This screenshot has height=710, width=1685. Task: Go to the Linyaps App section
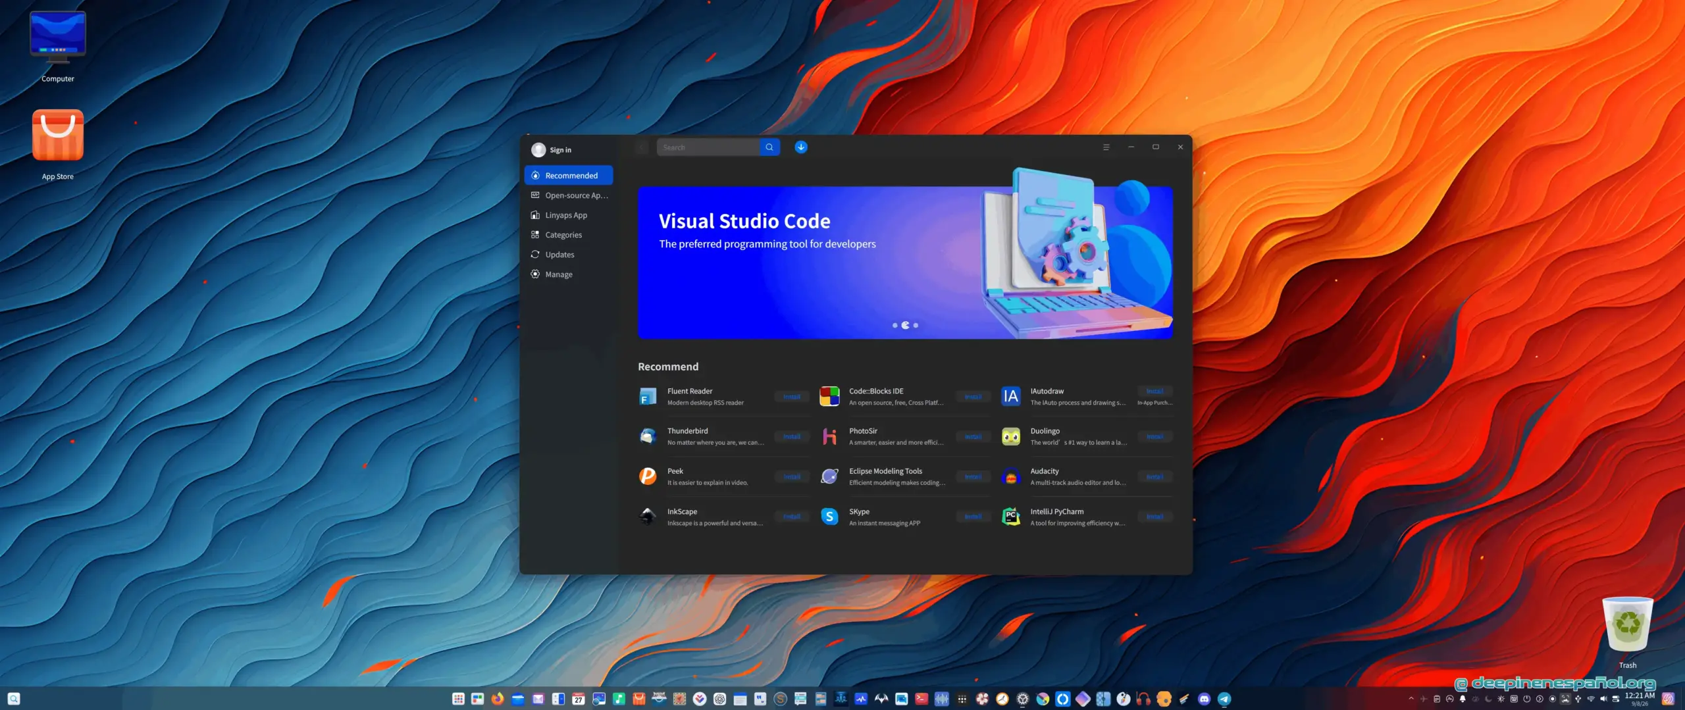(x=569, y=215)
